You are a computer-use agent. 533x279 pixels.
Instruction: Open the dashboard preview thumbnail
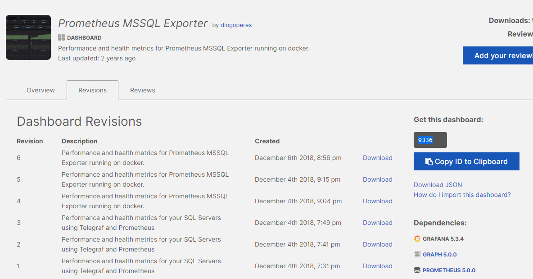tap(28, 37)
